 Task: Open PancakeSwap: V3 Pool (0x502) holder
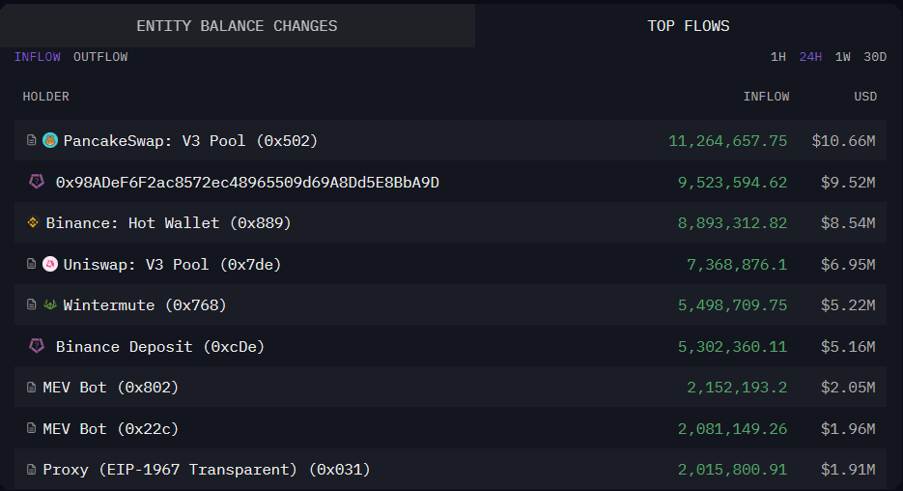point(190,140)
